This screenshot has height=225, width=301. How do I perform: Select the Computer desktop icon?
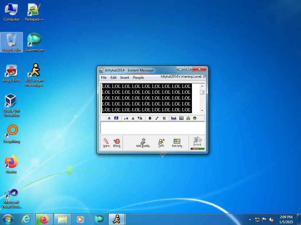point(11,12)
